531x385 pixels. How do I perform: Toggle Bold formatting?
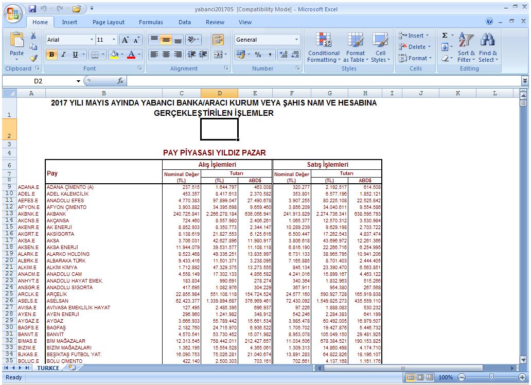[x=51, y=54]
